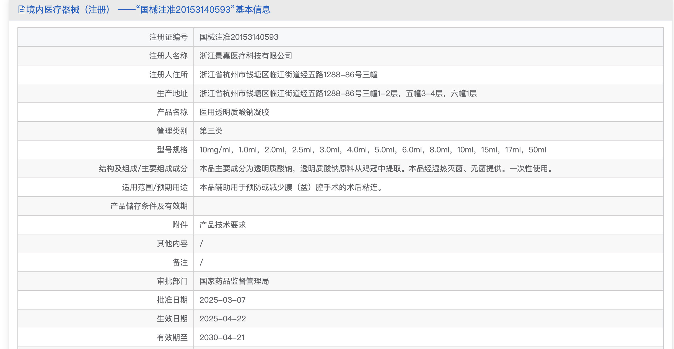The width and height of the screenshot is (674, 349).
Task: Click the effective date 2025-04-22
Action: 222,319
